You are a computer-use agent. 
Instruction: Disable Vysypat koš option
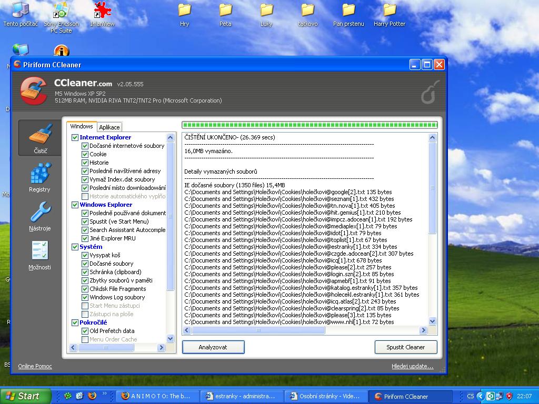click(x=85, y=255)
